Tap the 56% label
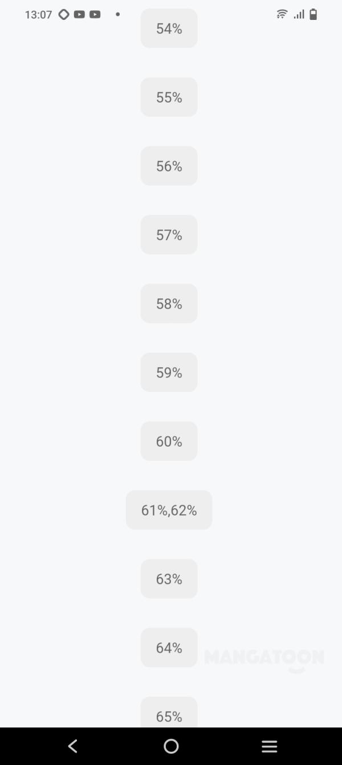342x765 pixels. pyautogui.click(x=169, y=166)
